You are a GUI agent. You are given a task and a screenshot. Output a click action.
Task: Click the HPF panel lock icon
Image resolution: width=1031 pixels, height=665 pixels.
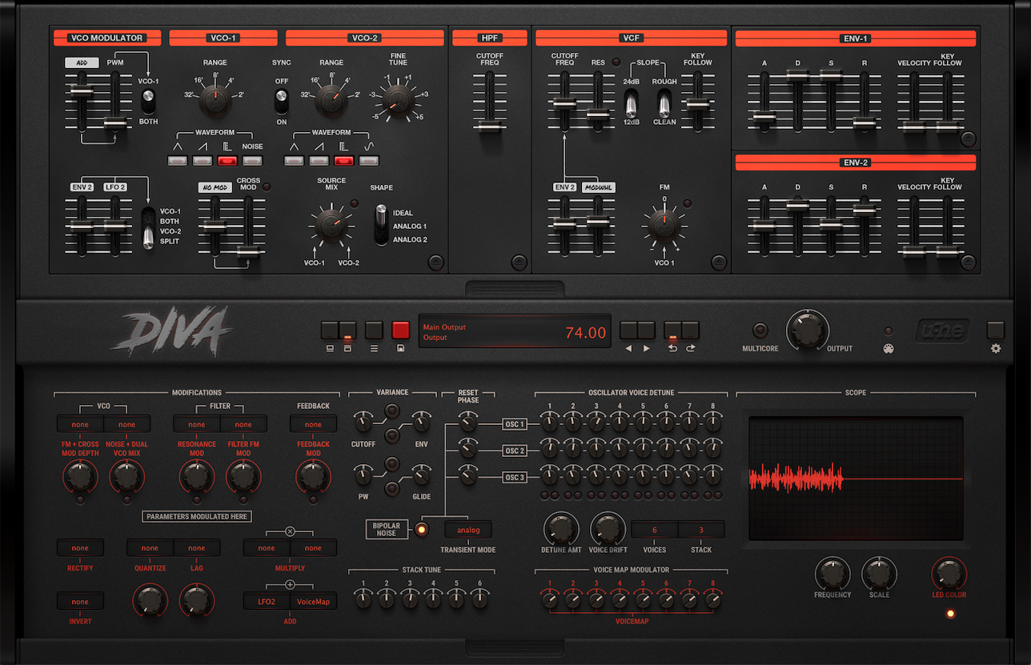pyautogui.click(x=519, y=262)
